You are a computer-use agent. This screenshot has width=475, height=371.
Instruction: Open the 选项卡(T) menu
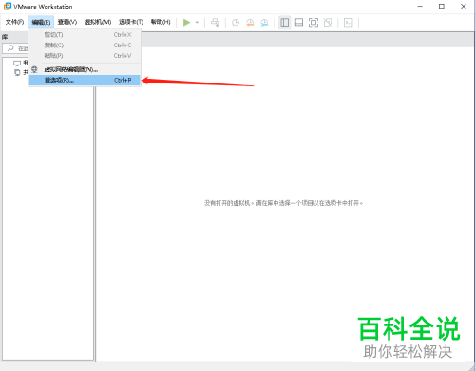click(131, 22)
